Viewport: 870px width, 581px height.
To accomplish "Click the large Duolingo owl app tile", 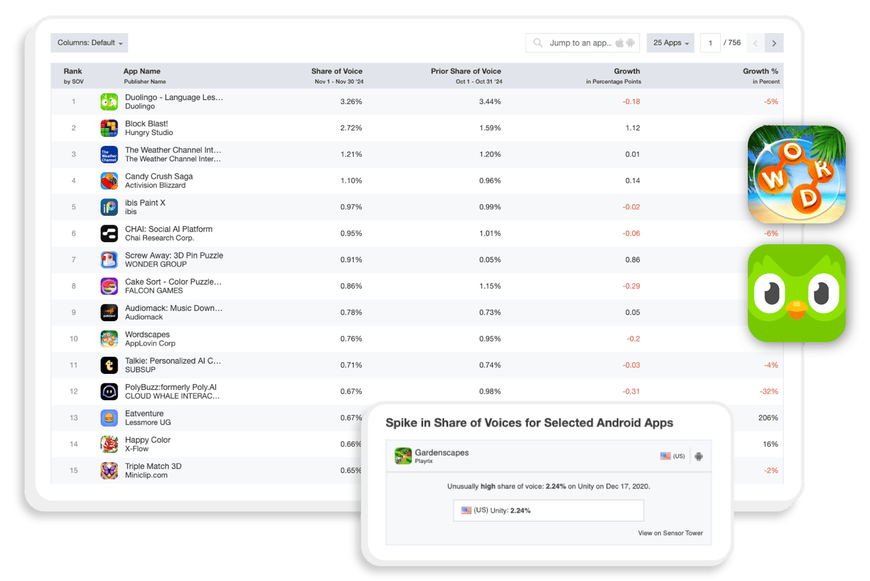I will 796,293.
